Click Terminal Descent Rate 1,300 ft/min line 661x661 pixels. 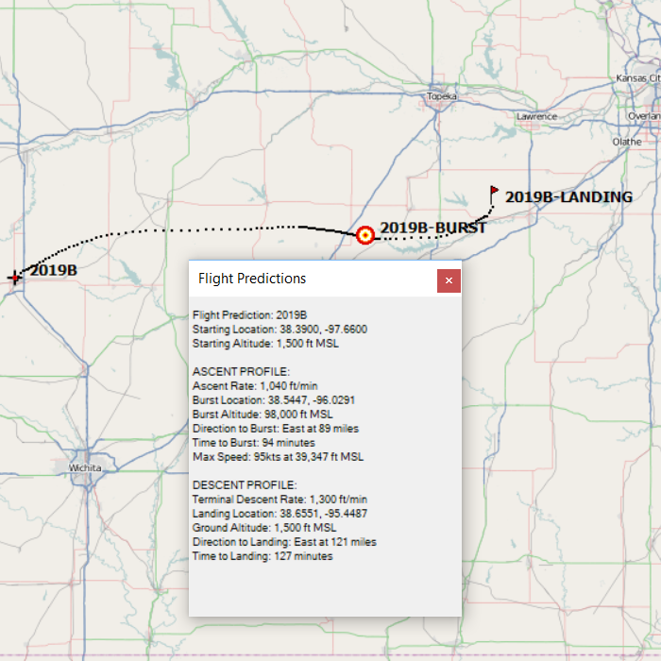point(280,500)
